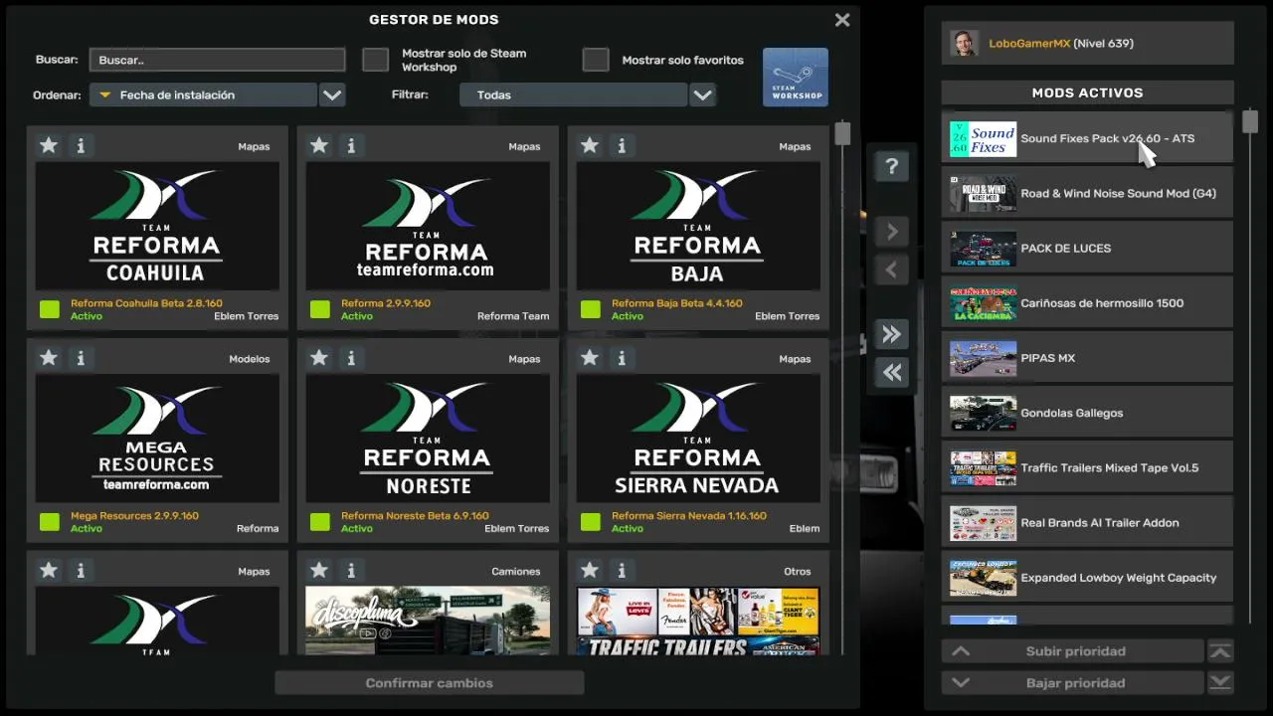Screen dimensions: 1273x716
Task: Favorite the Reforma Noreste Beta mod
Action: pyautogui.click(x=319, y=358)
